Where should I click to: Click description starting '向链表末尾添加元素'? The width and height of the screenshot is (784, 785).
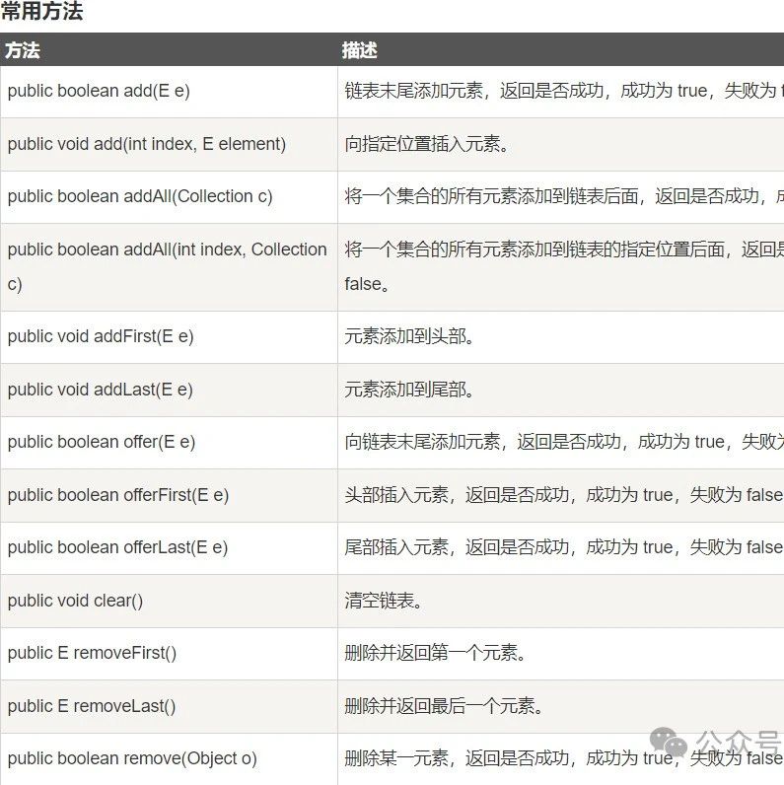(564, 442)
